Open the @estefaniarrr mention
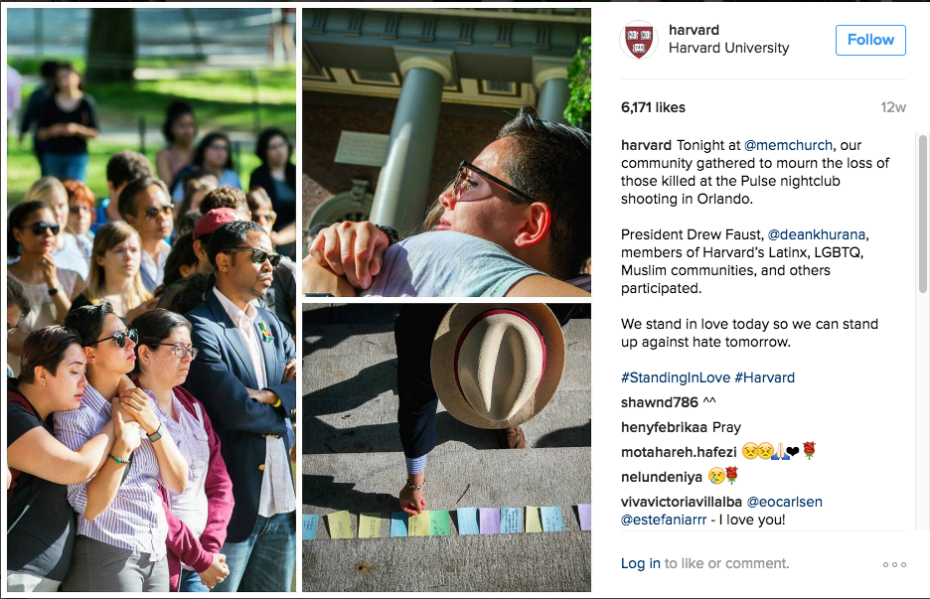 click(x=664, y=521)
